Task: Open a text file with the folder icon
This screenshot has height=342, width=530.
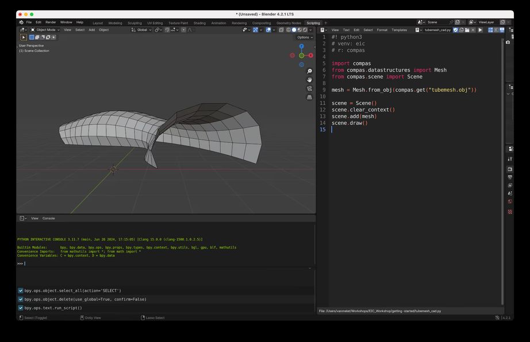Action: point(467,30)
